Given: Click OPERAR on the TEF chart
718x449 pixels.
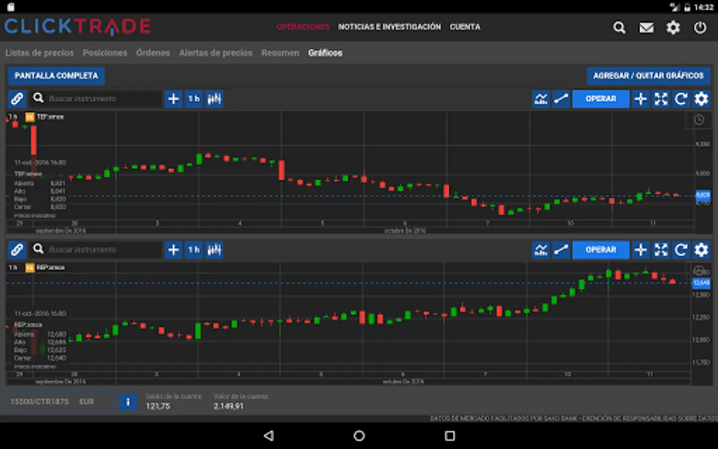Looking at the screenshot, I should [601, 99].
